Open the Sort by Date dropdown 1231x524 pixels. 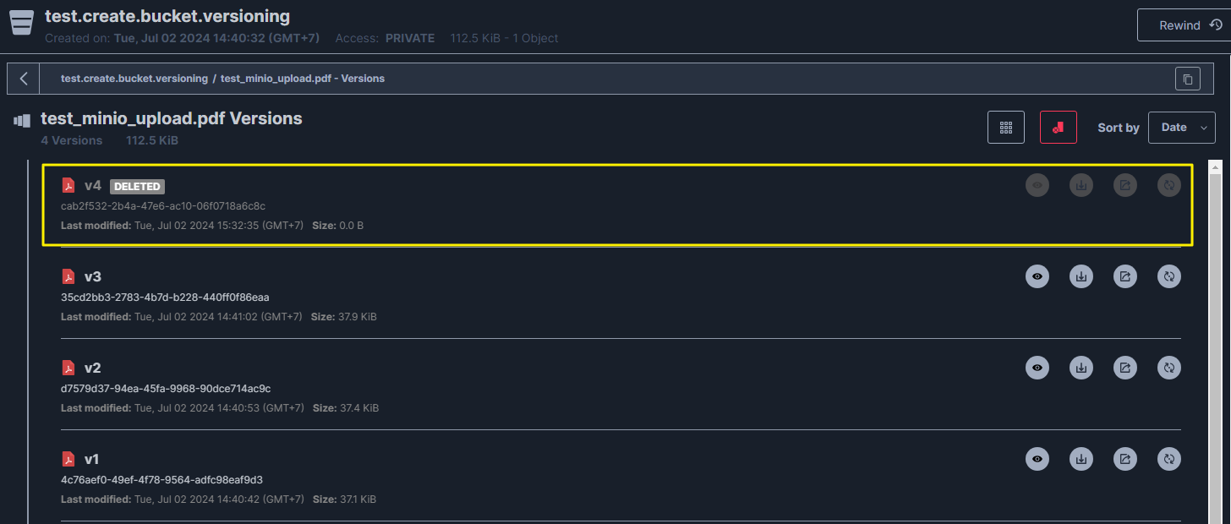[x=1181, y=128]
